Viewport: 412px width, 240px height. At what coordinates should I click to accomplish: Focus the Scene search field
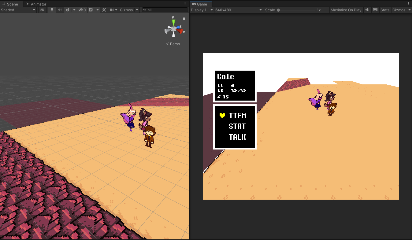click(x=165, y=10)
